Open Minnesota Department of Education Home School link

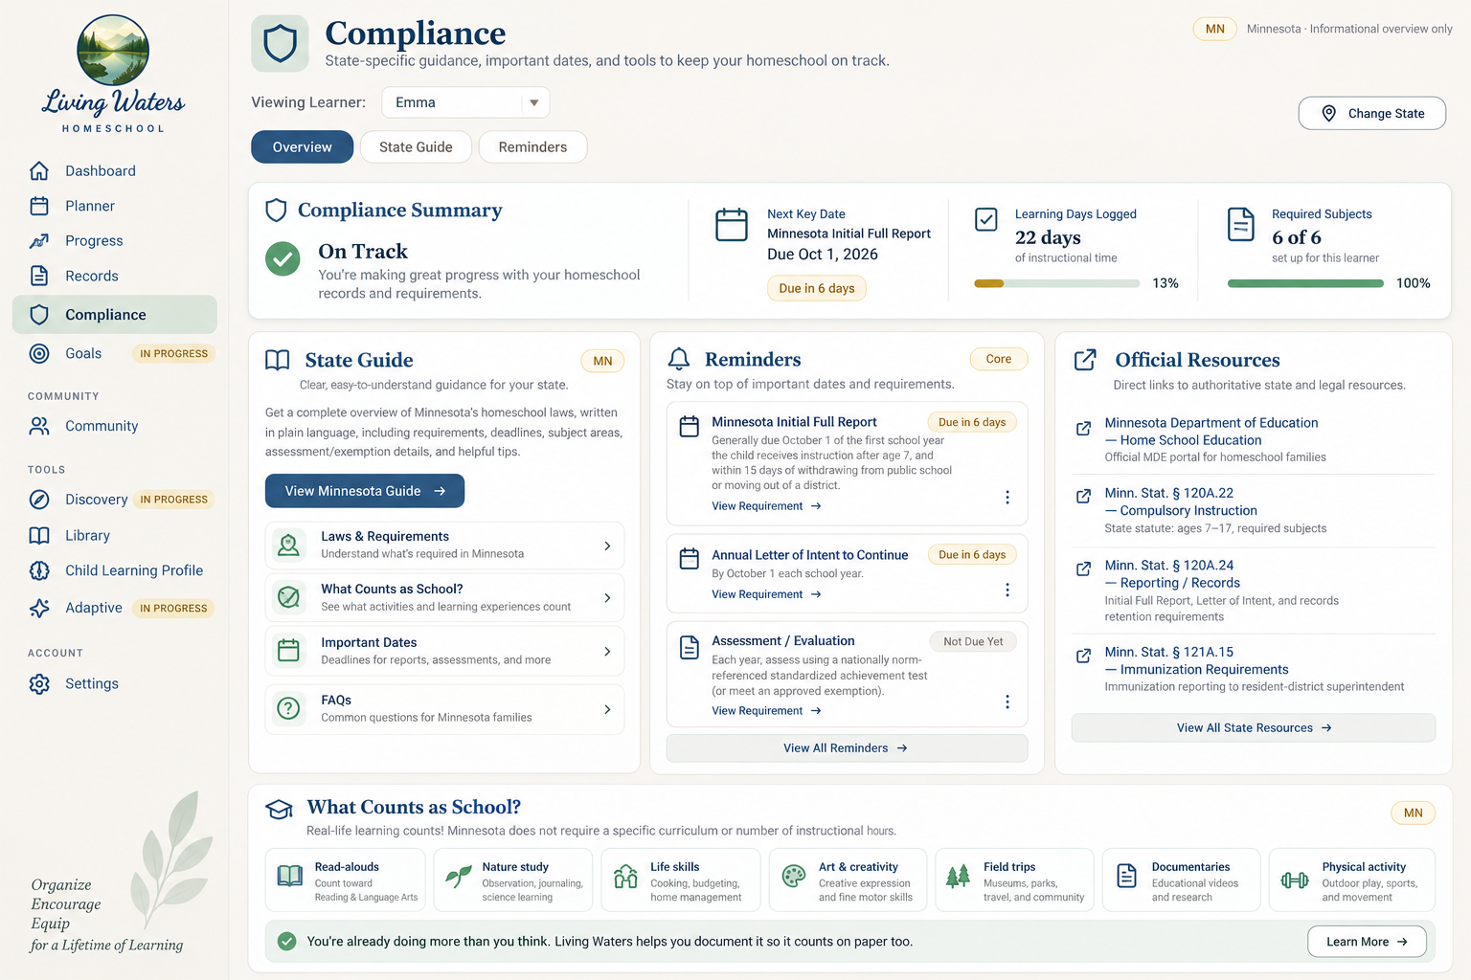click(1211, 432)
